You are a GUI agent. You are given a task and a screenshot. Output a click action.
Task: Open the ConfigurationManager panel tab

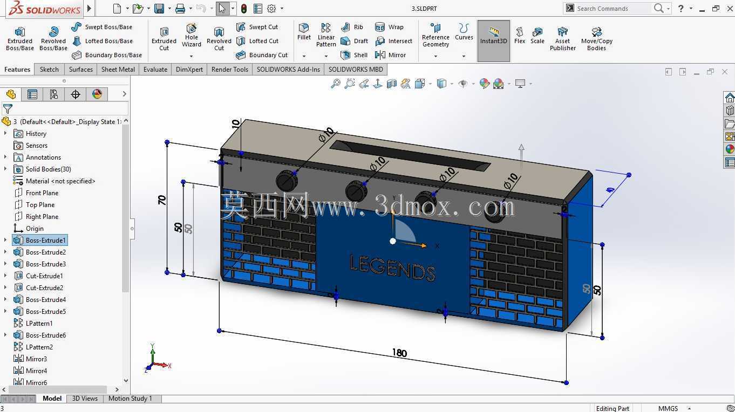(54, 94)
